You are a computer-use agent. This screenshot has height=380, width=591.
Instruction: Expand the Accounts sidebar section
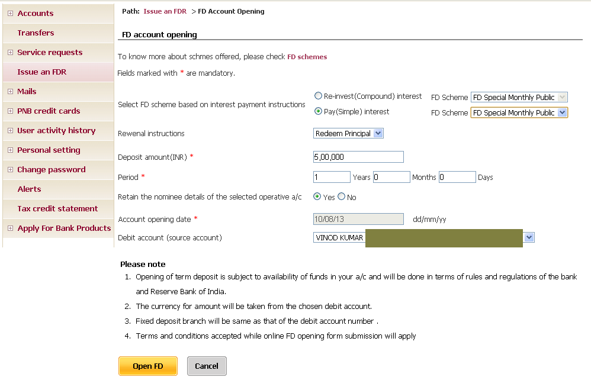pyautogui.click(x=10, y=13)
